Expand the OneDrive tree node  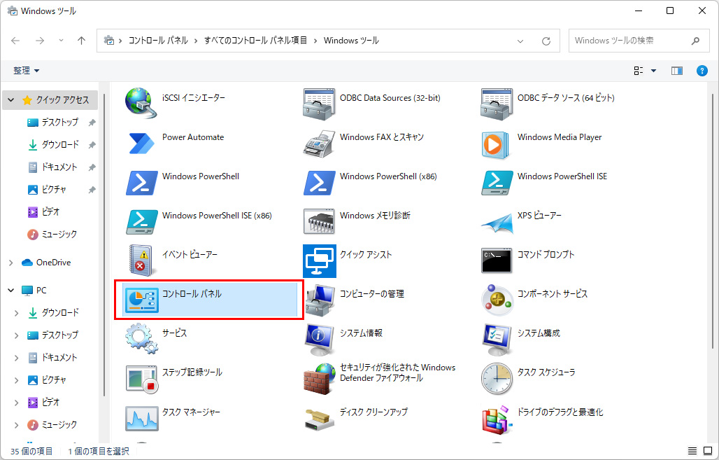click(11, 263)
